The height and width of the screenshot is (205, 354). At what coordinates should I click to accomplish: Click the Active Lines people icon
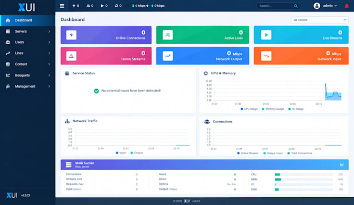click(168, 35)
